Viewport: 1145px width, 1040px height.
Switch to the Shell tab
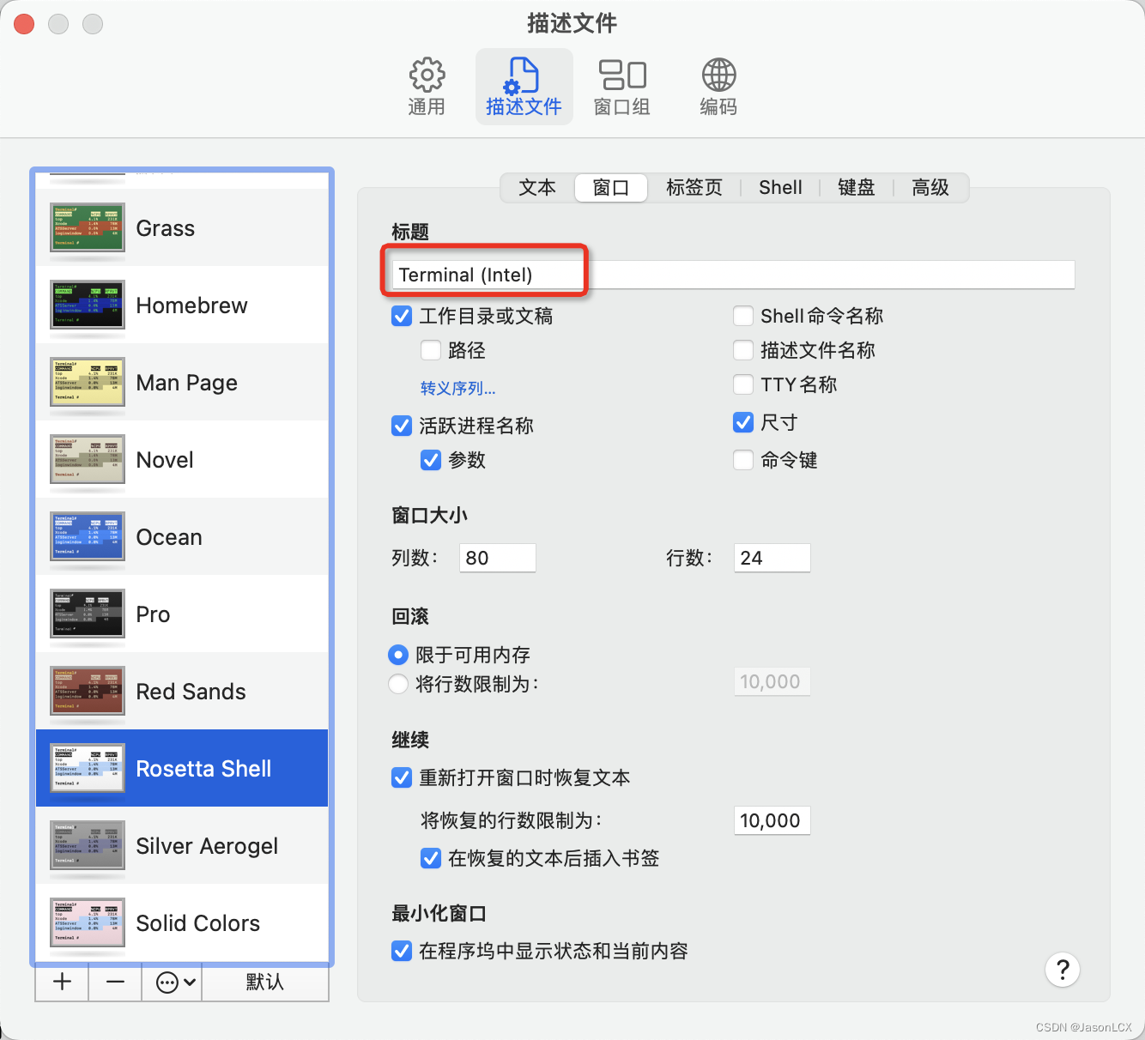(779, 187)
